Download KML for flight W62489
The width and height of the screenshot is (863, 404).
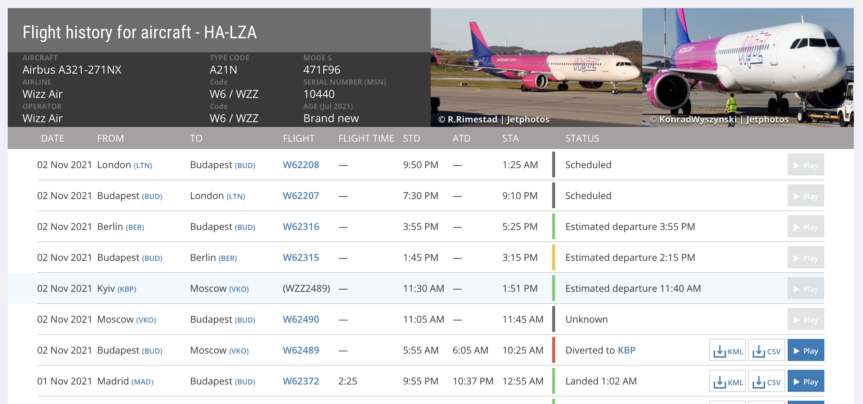tap(727, 351)
